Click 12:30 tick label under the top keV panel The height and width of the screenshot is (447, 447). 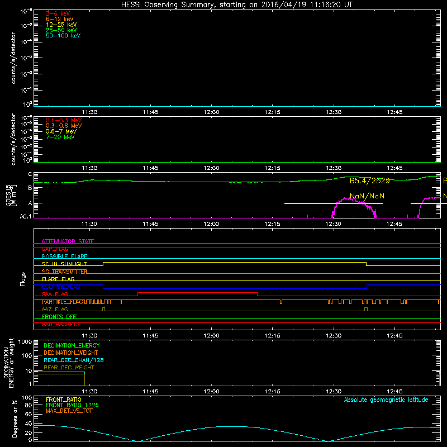point(334,112)
